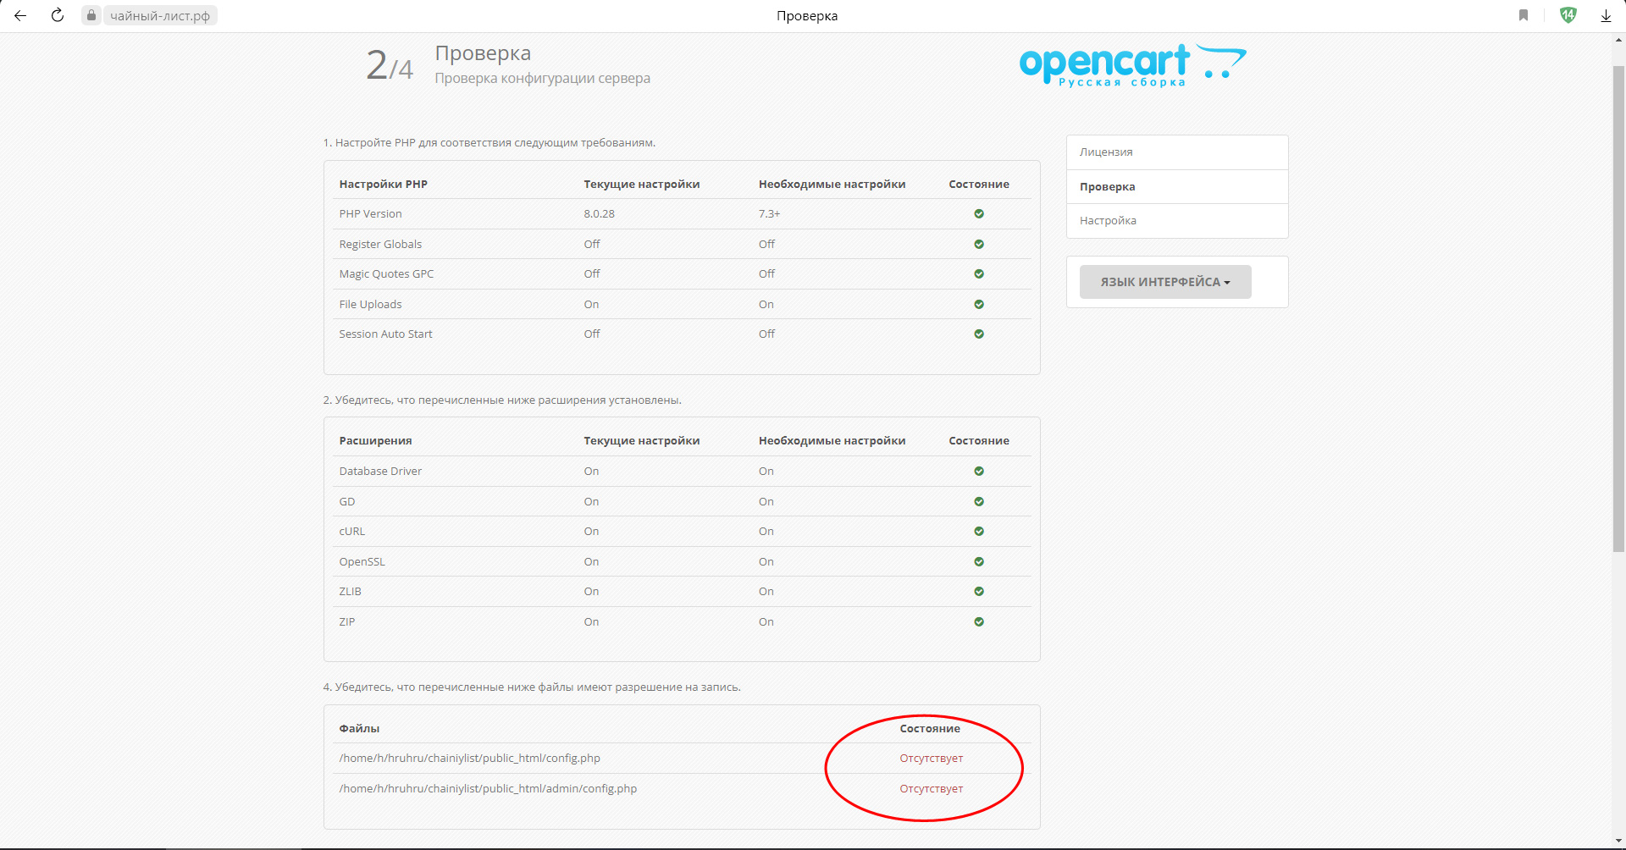Open Настройка step in sidebar
Viewport: 1626px width, 850px height.
pyautogui.click(x=1108, y=221)
